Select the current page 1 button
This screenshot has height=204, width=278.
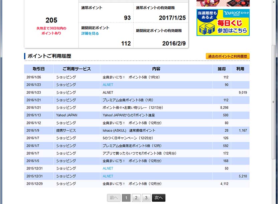(126, 198)
